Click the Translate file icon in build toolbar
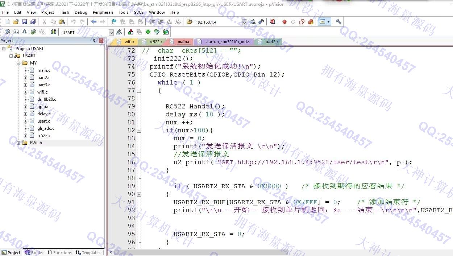Image resolution: width=453 pixels, height=256 pixels. (7, 32)
